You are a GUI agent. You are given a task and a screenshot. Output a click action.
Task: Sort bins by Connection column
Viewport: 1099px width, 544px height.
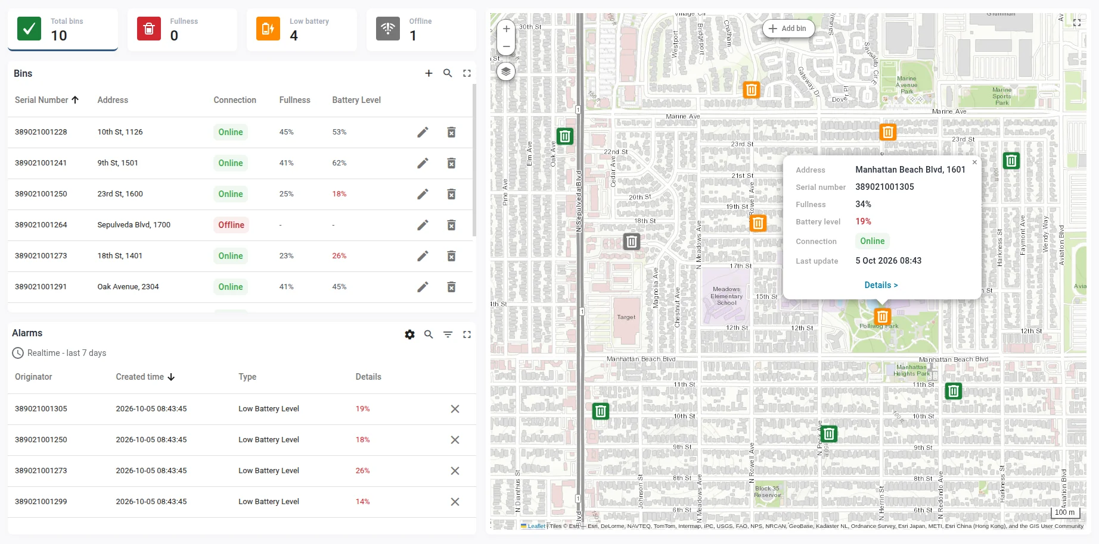[x=235, y=100]
